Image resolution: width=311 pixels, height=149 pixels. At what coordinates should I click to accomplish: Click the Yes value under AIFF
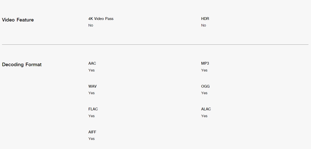[x=92, y=139]
